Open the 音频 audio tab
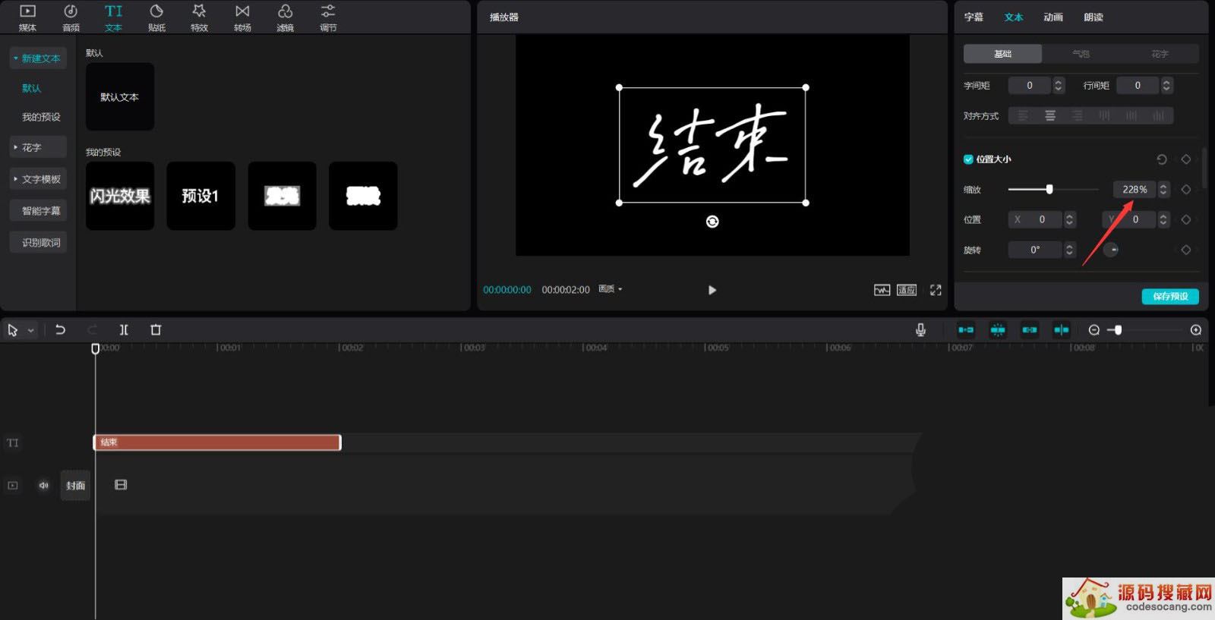Screen dimensions: 1215x620 click(71, 17)
